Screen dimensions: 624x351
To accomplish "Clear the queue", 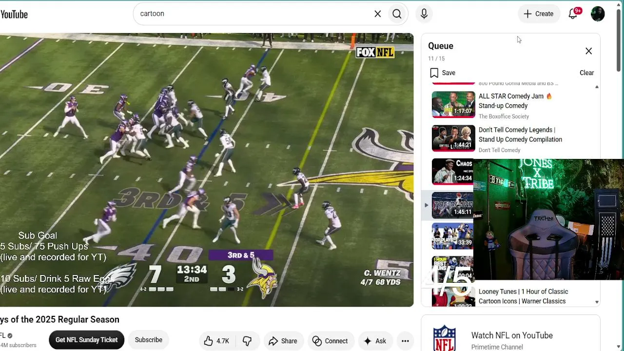I will coord(586,73).
